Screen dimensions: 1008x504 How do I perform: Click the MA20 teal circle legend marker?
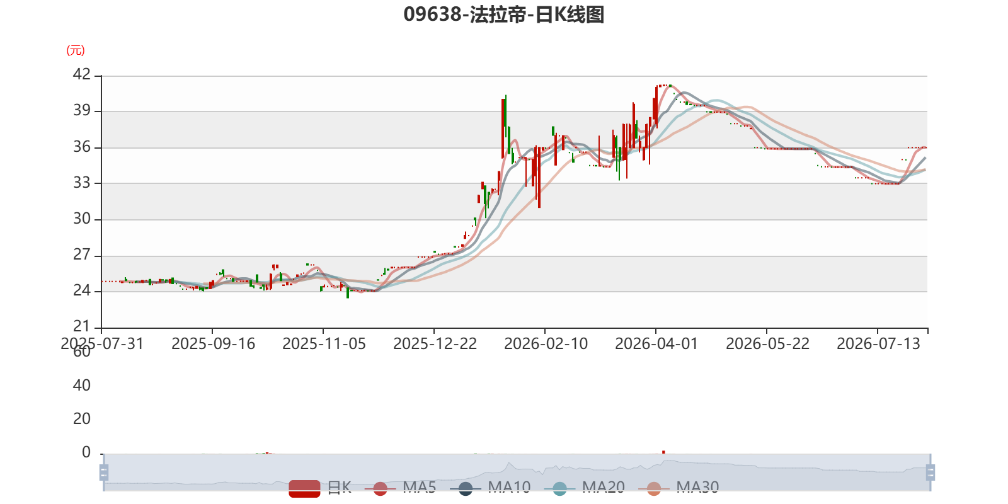tap(559, 488)
